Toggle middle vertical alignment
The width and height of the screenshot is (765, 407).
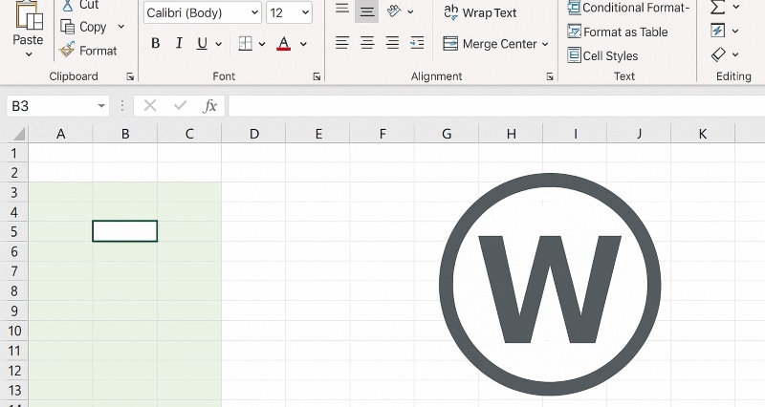[x=367, y=12]
